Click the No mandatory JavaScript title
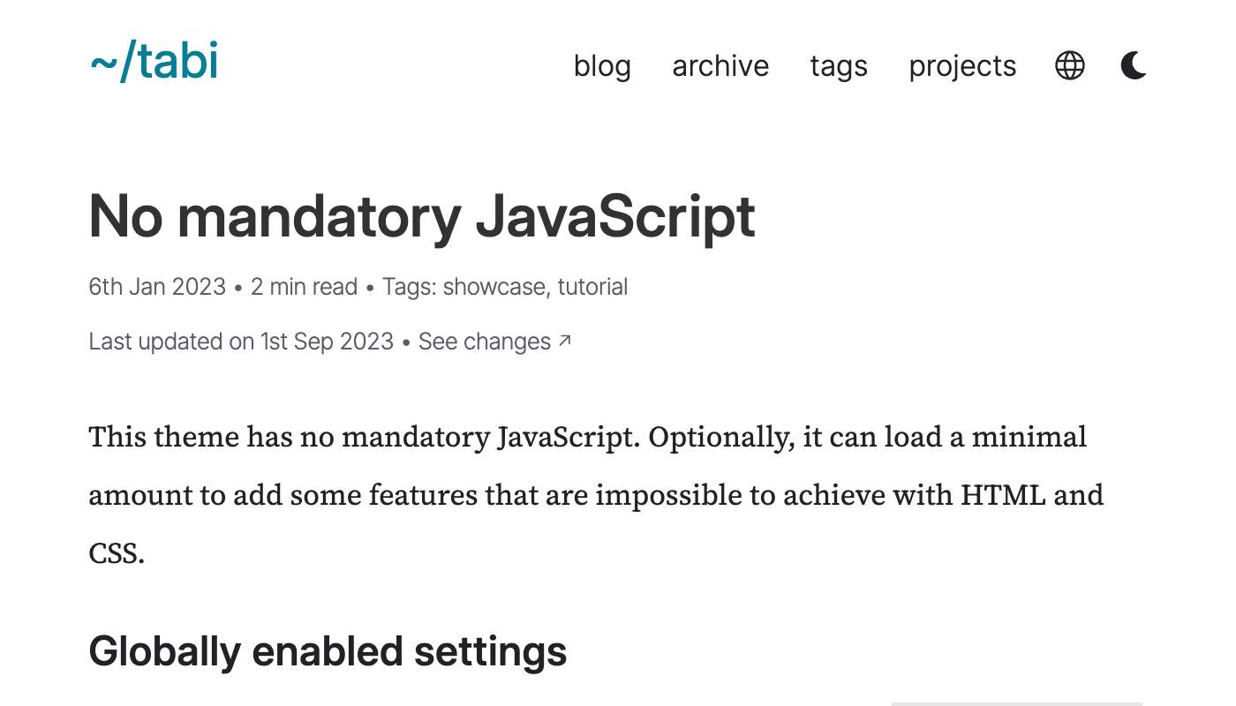This screenshot has height=706, width=1236. 422,216
